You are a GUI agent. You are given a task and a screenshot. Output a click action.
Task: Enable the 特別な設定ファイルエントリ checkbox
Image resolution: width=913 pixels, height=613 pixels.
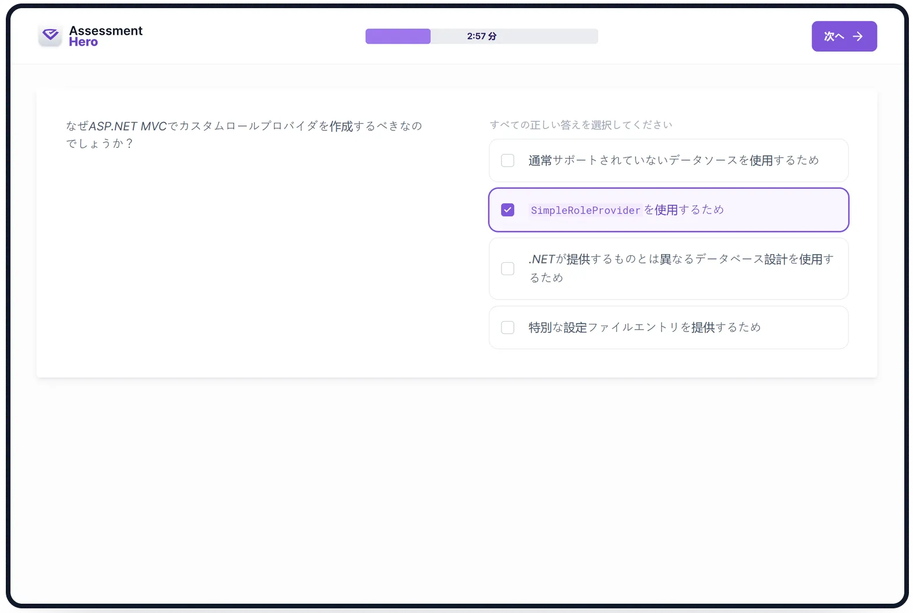[507, 327]
